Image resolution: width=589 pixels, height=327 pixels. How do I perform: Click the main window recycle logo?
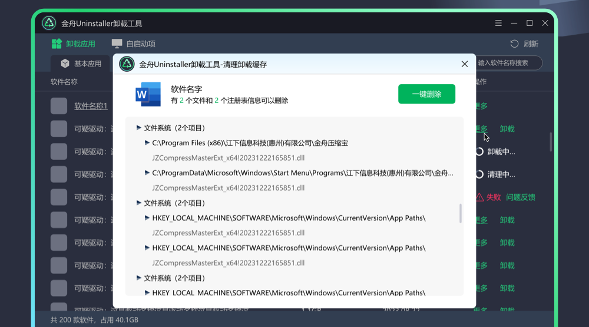49,24
